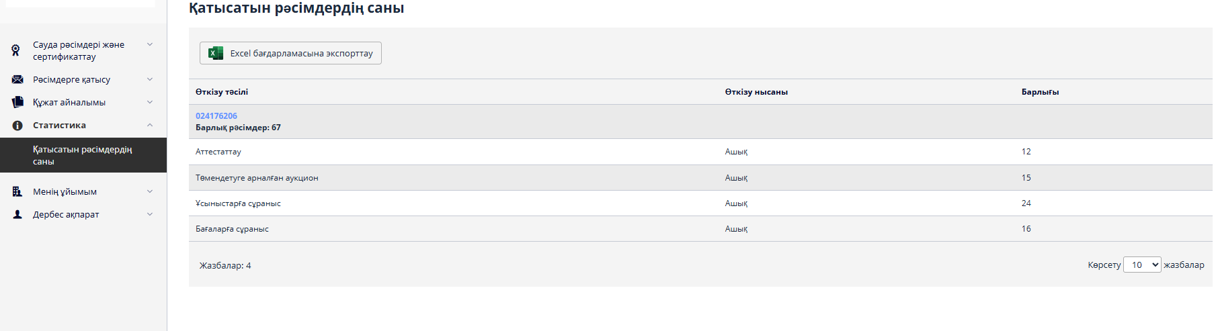
Task: Expand the Рәсімдерге қатысу menu chevron
Action: click(150, 79)
